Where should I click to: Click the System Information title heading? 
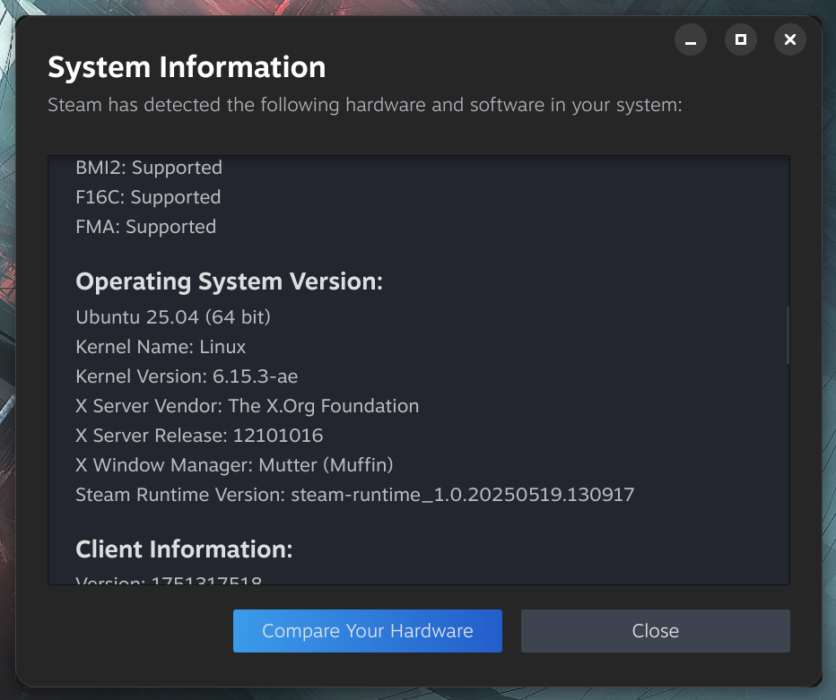187,67
